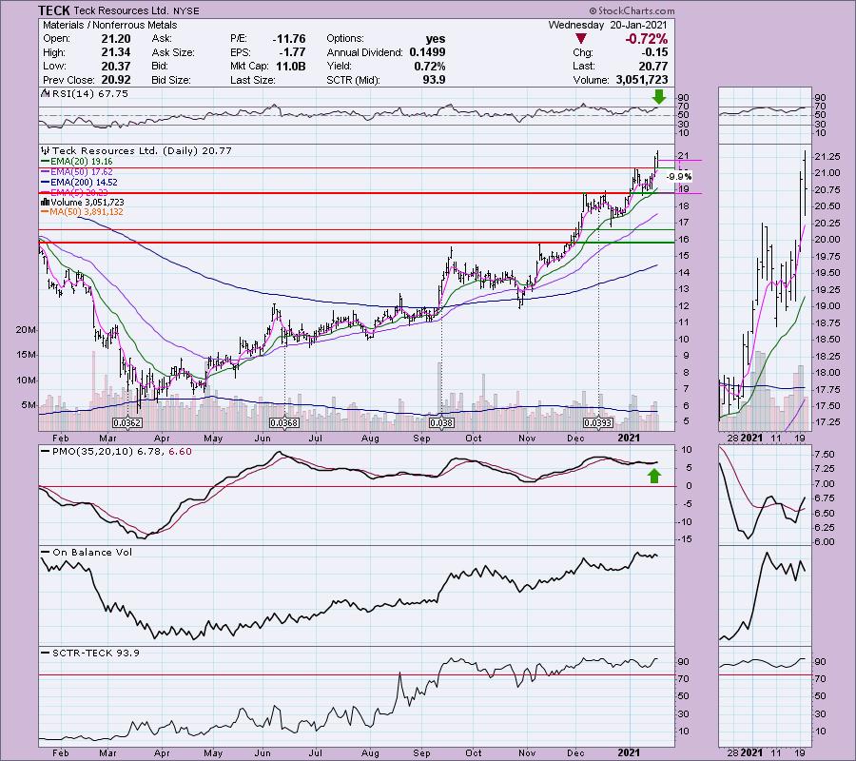Click the On Balance Vol panel label

click(x=88, y=553)
